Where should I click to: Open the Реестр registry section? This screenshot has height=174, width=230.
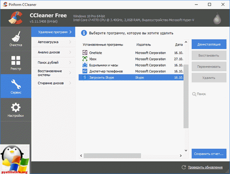pos(16,63)
